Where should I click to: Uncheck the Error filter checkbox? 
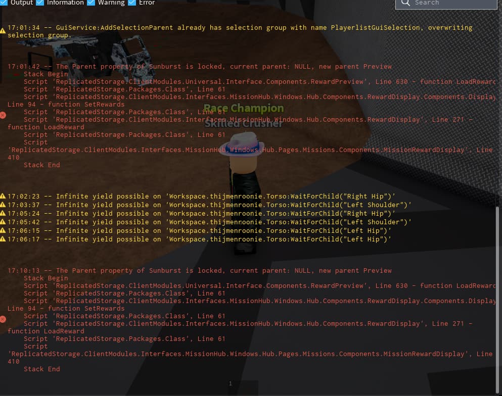131,3
